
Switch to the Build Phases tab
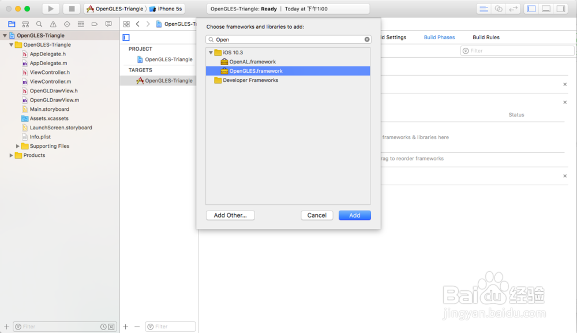(439, 38)
